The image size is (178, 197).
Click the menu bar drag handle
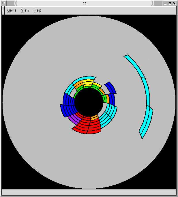4,10
